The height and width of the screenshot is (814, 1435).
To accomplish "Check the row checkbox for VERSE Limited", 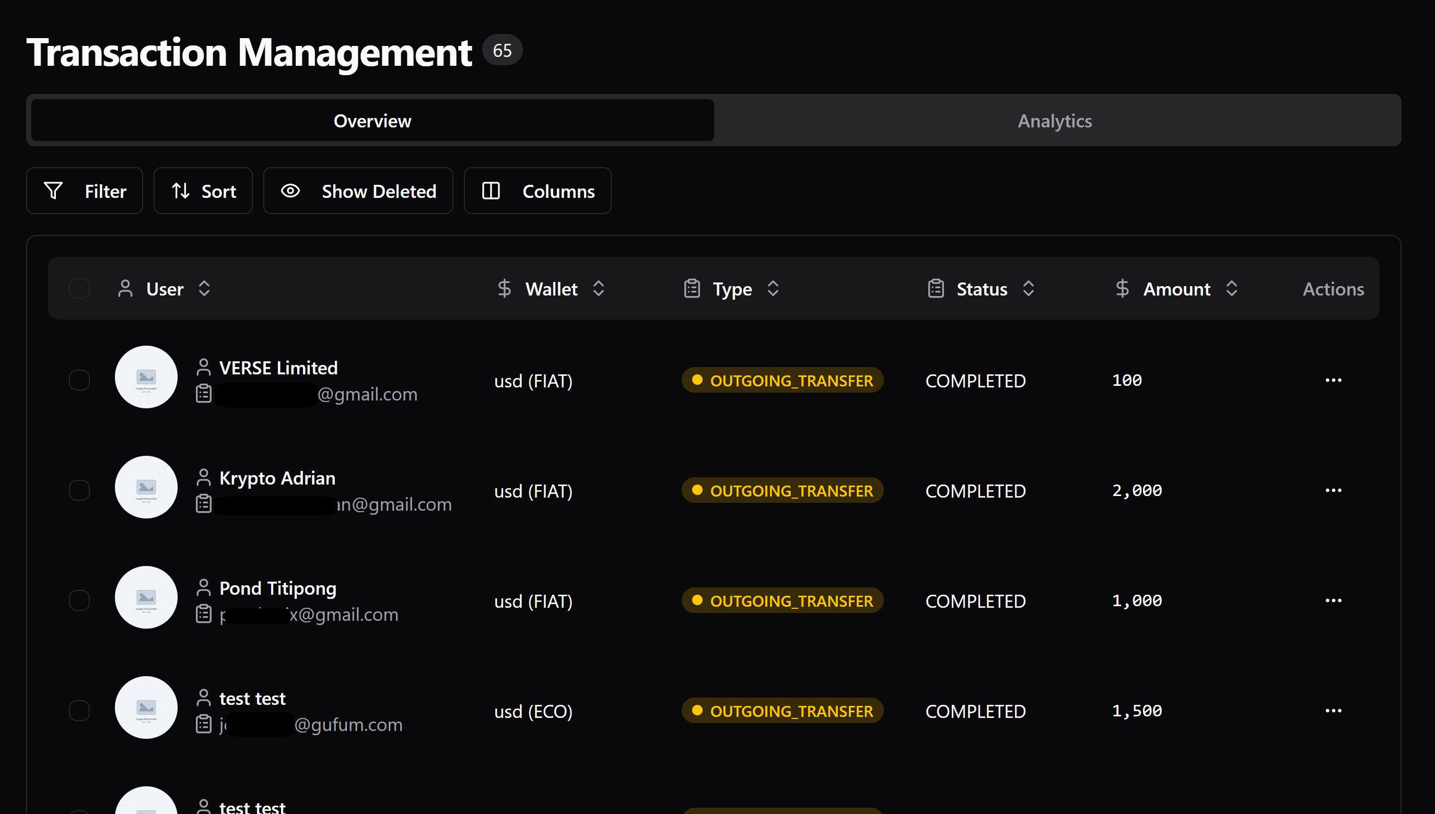I will 79,380.
